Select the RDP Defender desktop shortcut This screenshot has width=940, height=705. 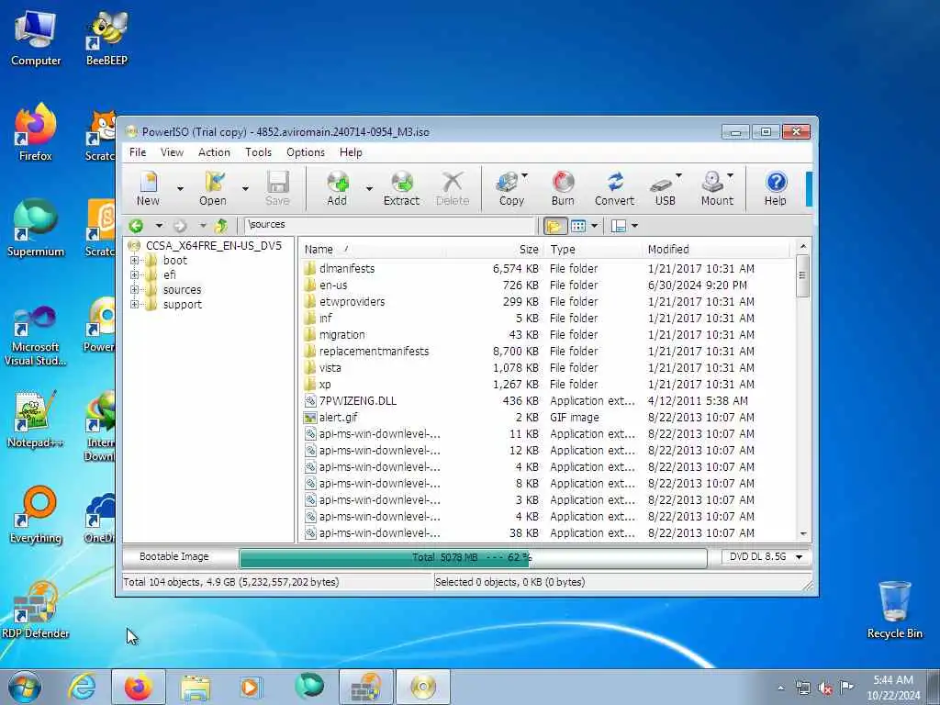click(x=36, y=610)
